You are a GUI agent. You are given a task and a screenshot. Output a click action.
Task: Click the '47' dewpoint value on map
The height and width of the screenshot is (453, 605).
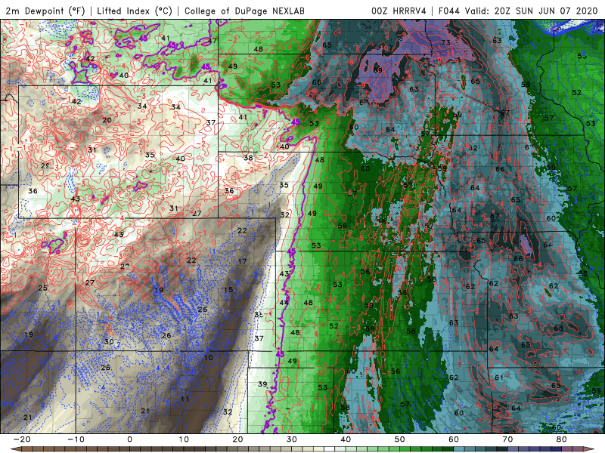(x=213, y=41)
